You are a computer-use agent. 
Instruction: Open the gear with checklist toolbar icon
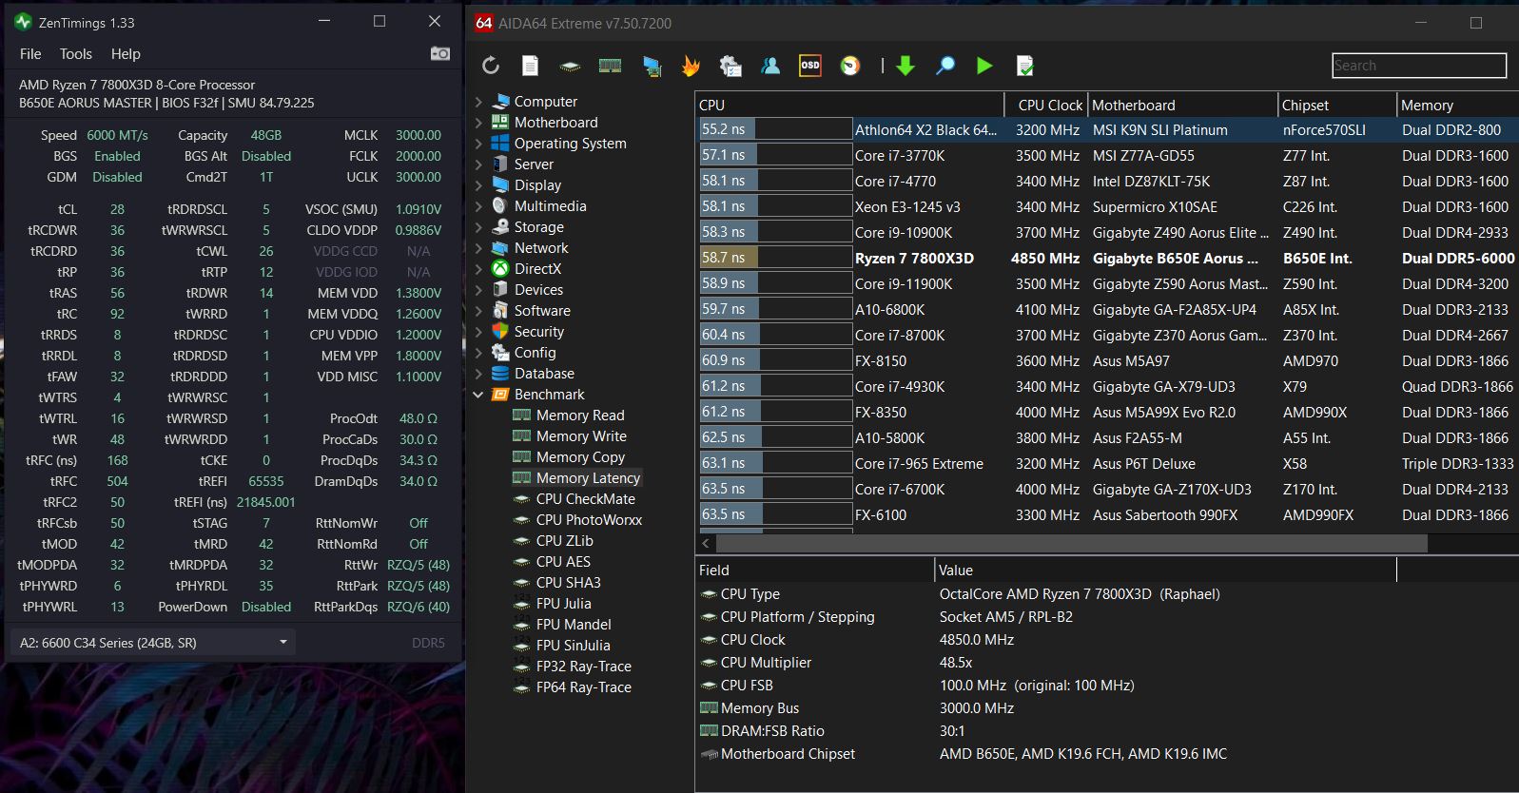coord(730,66)
